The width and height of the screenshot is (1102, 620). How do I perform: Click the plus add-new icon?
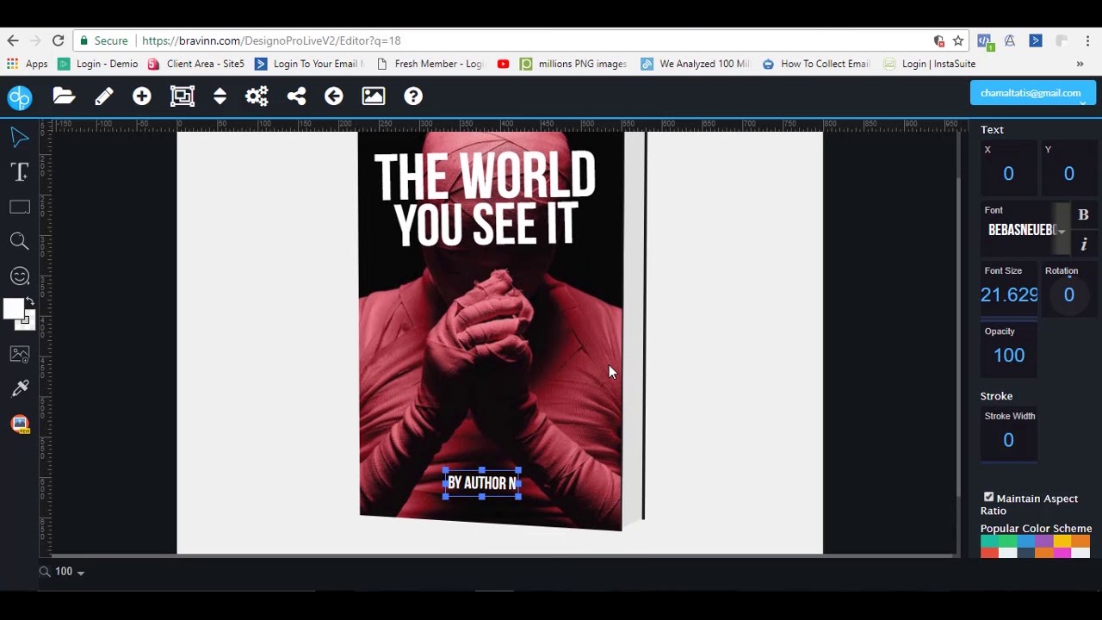142,96
